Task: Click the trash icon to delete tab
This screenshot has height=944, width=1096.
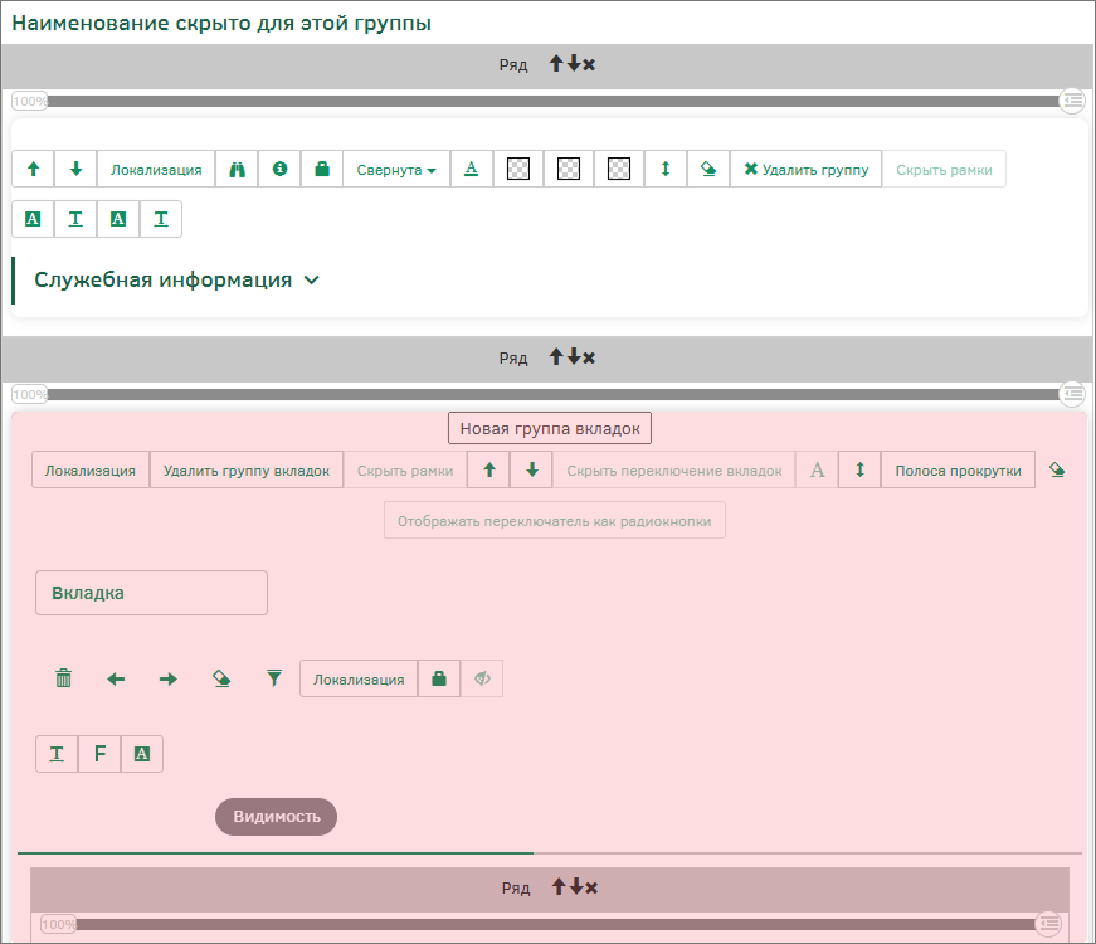Action: (x=64, y=678)
